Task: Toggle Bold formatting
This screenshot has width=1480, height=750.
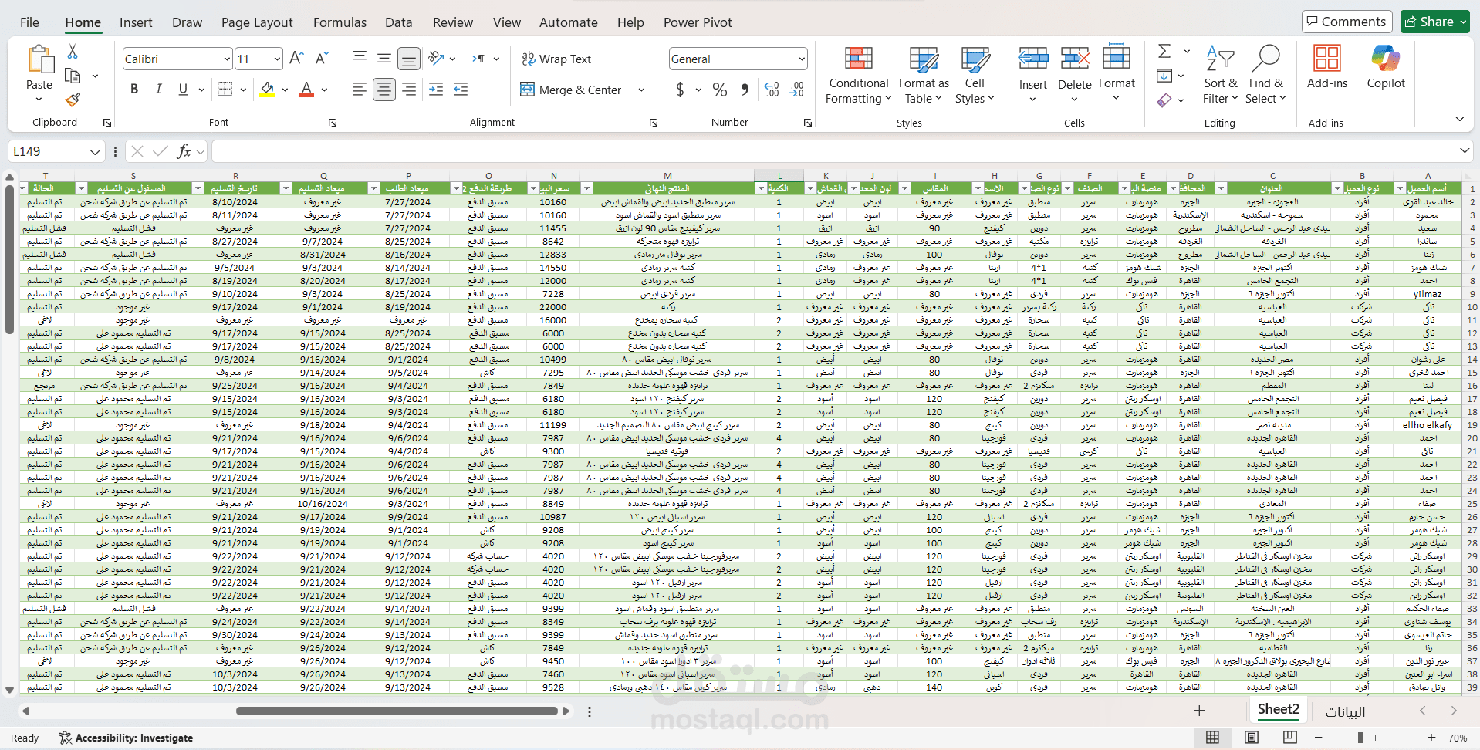Action: 134,90
